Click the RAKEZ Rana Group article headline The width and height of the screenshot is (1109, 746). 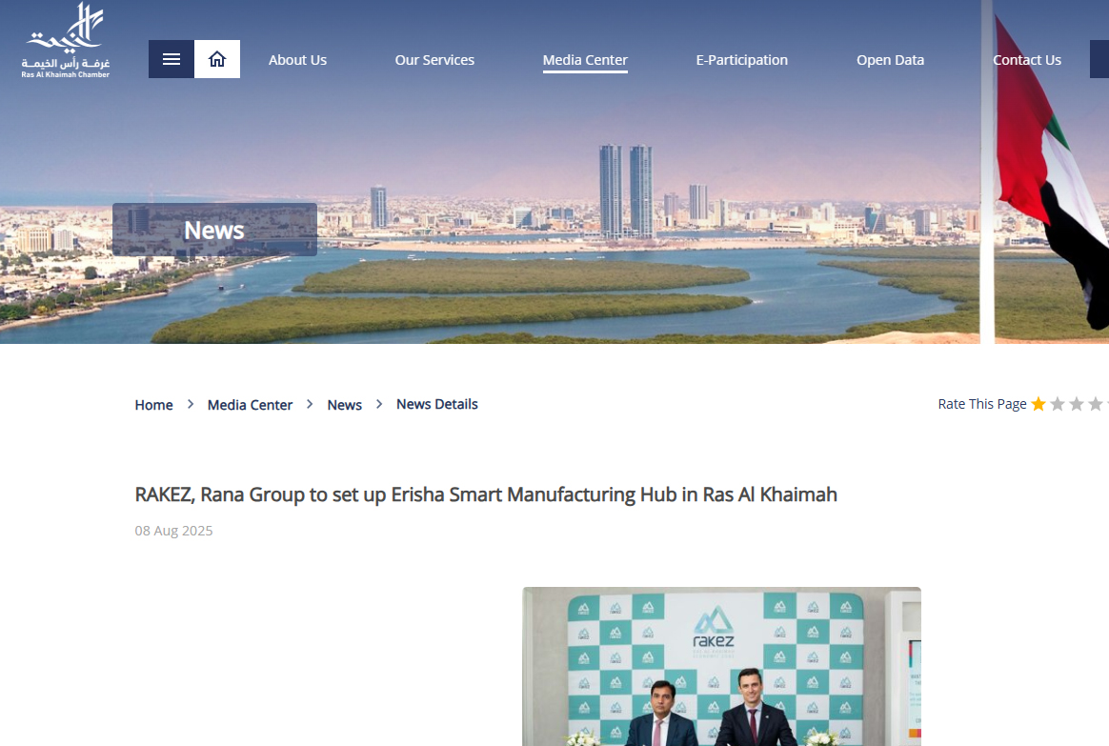(x=486, y=494)
